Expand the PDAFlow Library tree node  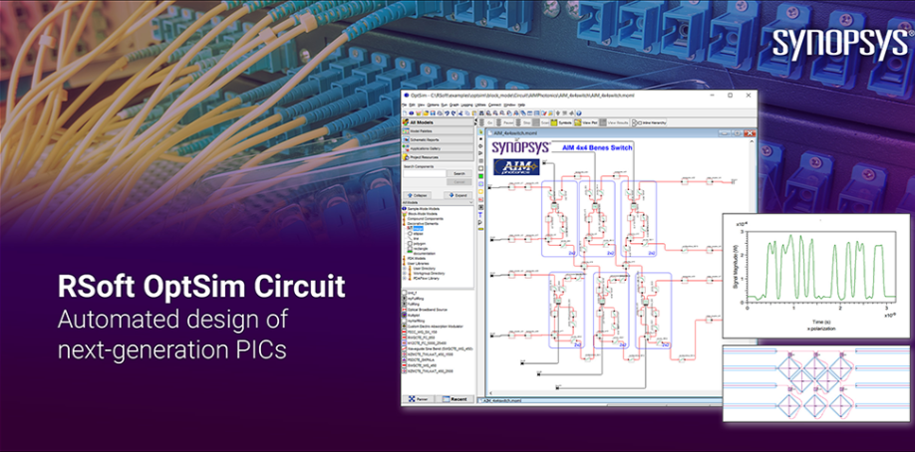405,278
